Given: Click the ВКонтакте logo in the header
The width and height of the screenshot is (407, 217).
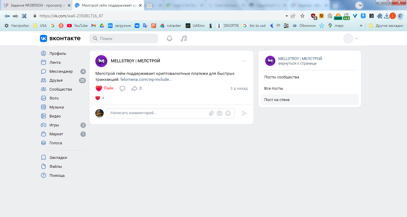Looking at the screenshot, I should pos(60,38).
